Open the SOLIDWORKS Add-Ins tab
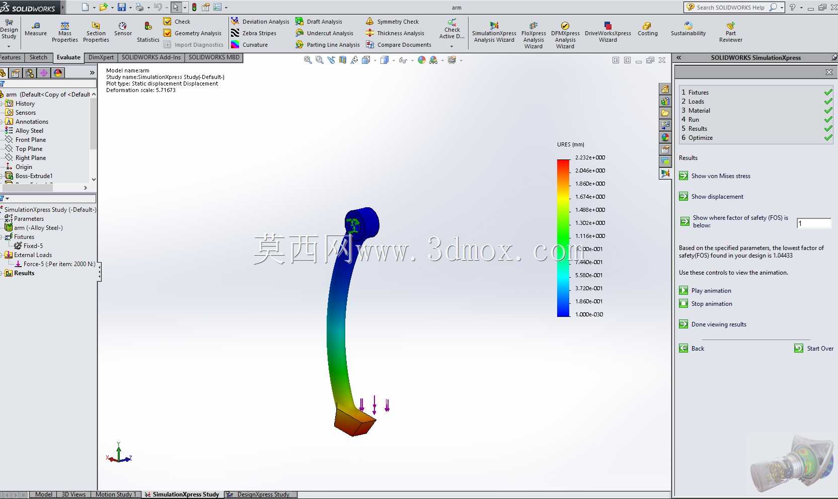The height and width of the screenshot is (499, 838). pos(151,57)
